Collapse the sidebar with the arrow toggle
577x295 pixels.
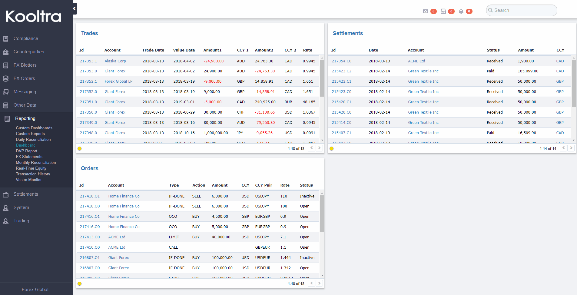[x=75, y=9]
